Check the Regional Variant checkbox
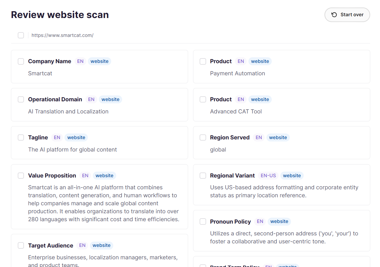Viewport: 380px width, 267px height. point(203,176)
